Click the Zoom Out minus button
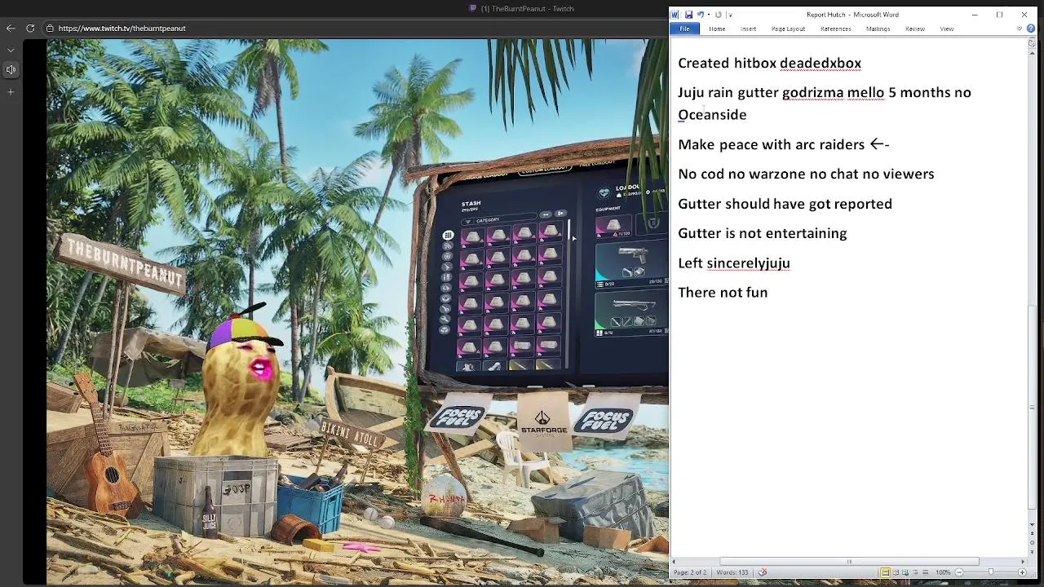The image size is (1044, 587). click(x=959, y=572)
